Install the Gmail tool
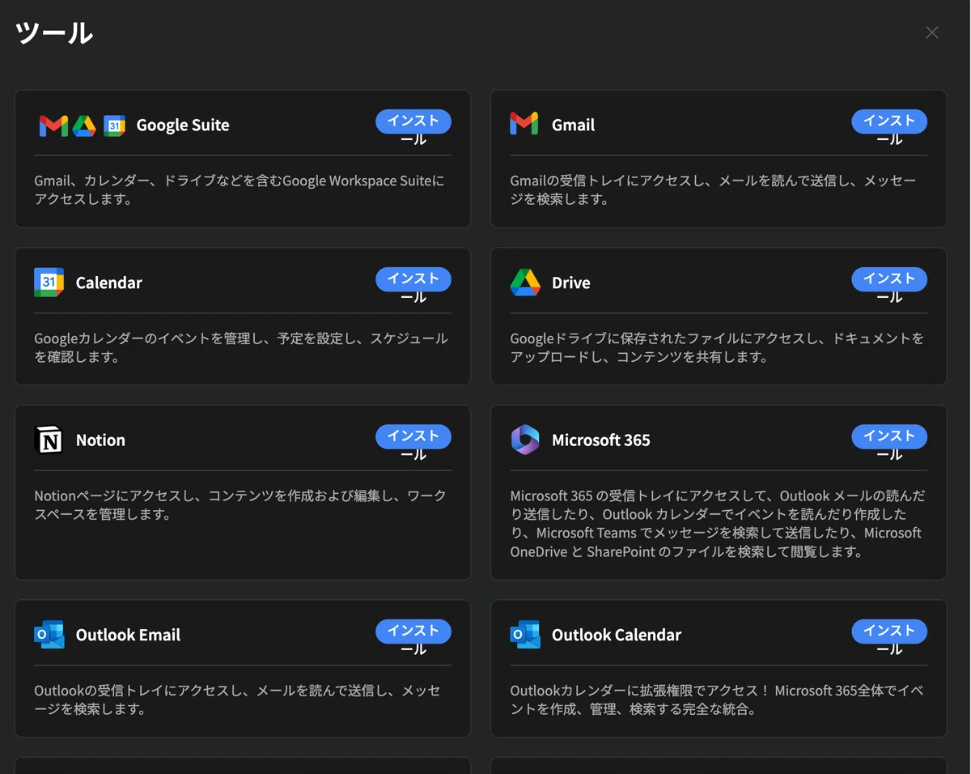Viewport: 971px width, 774px height. click(x=889, y=122)
